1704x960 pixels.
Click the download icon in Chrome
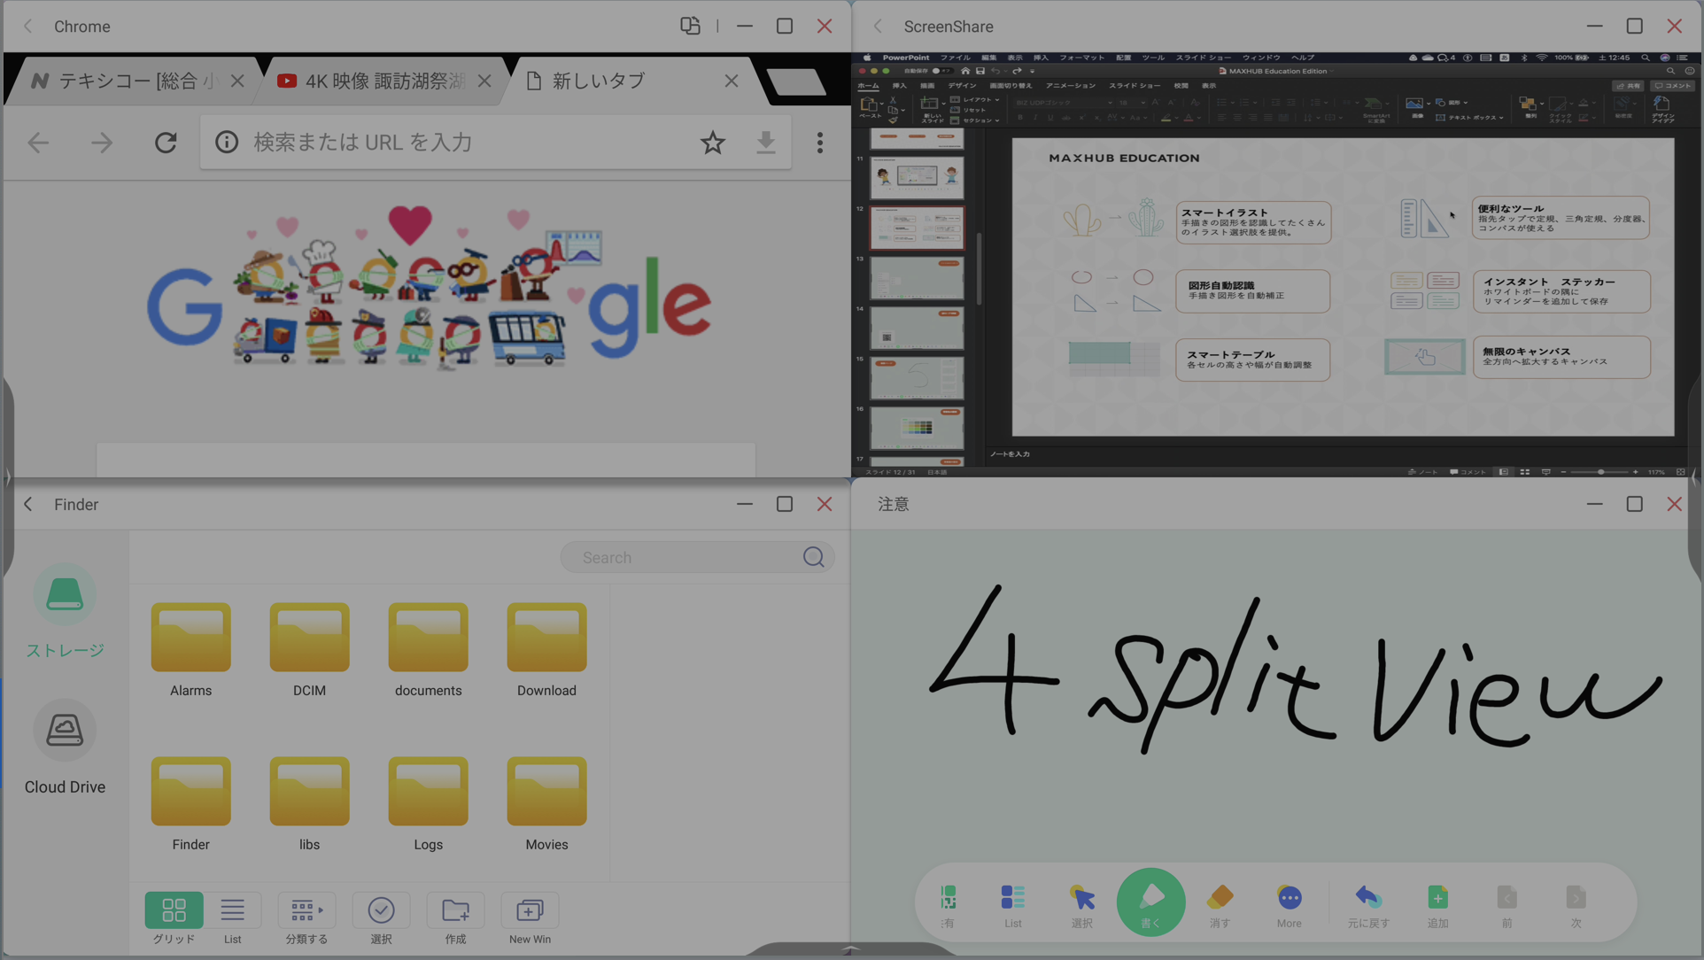766,143
